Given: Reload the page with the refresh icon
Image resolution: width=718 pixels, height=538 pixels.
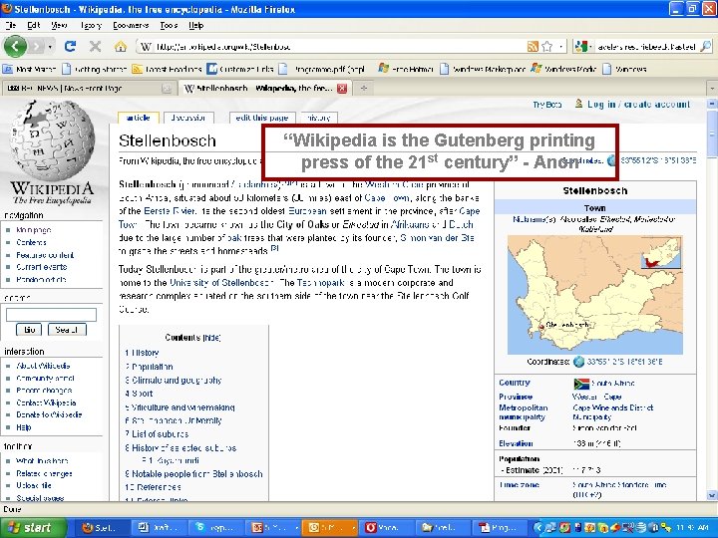Looking at the screenshot, I should pyautogui.click(x=70, y=46).
